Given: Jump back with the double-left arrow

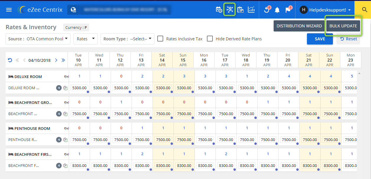Looking at the screenshot, I should (17, 60).
